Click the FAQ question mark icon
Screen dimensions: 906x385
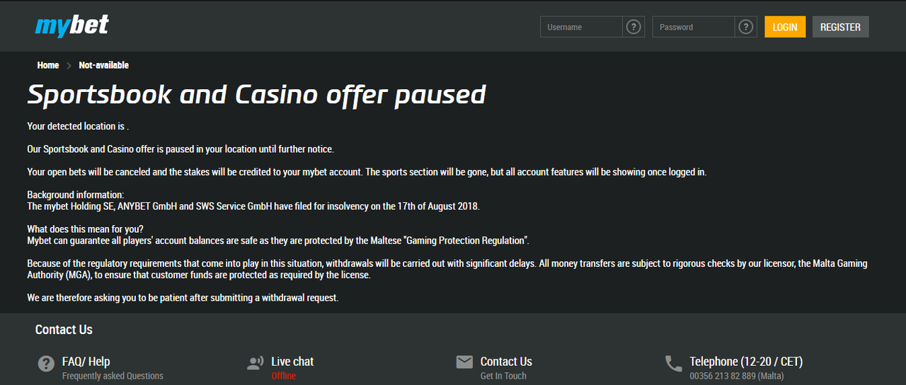(46, 364)
